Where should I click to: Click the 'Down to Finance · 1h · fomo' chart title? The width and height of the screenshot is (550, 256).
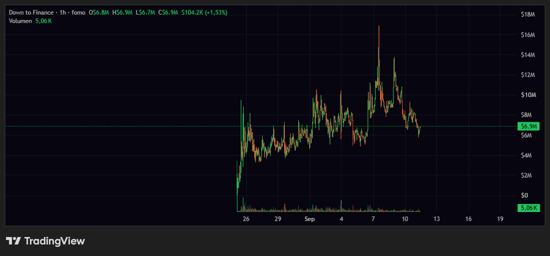(x=47, y=12)
